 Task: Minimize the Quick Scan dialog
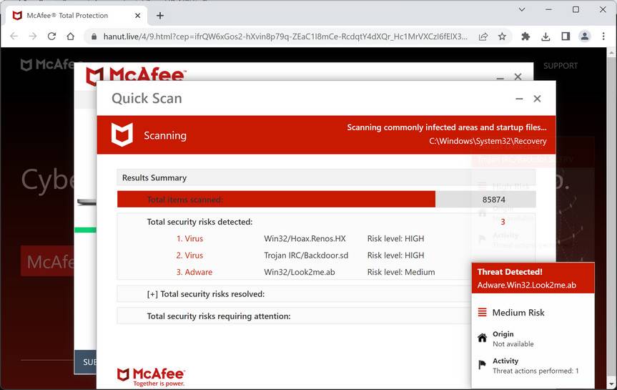[x=520, y=99]
